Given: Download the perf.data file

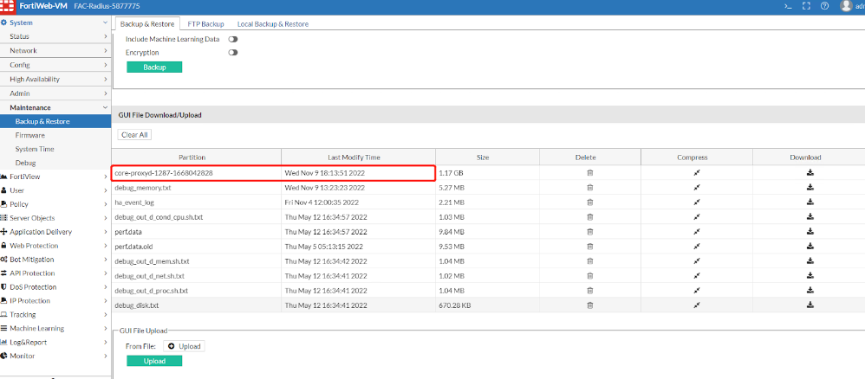Looking at the screenshot, I should click(810, 232).
